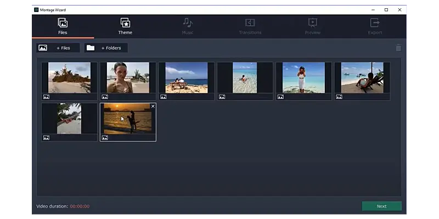Screen dimensions: 439x219
Task: Click the green Next button
Action: click(x=381, y=206)
